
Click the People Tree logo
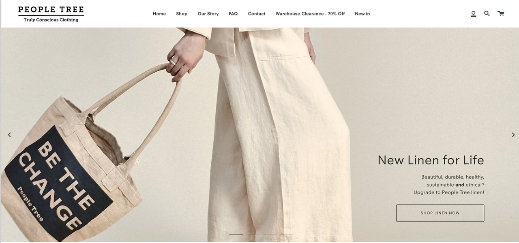(x=51, y=14)
